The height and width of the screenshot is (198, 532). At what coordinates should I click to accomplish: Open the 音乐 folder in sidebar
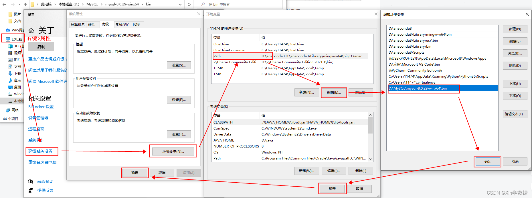[15, 80]
